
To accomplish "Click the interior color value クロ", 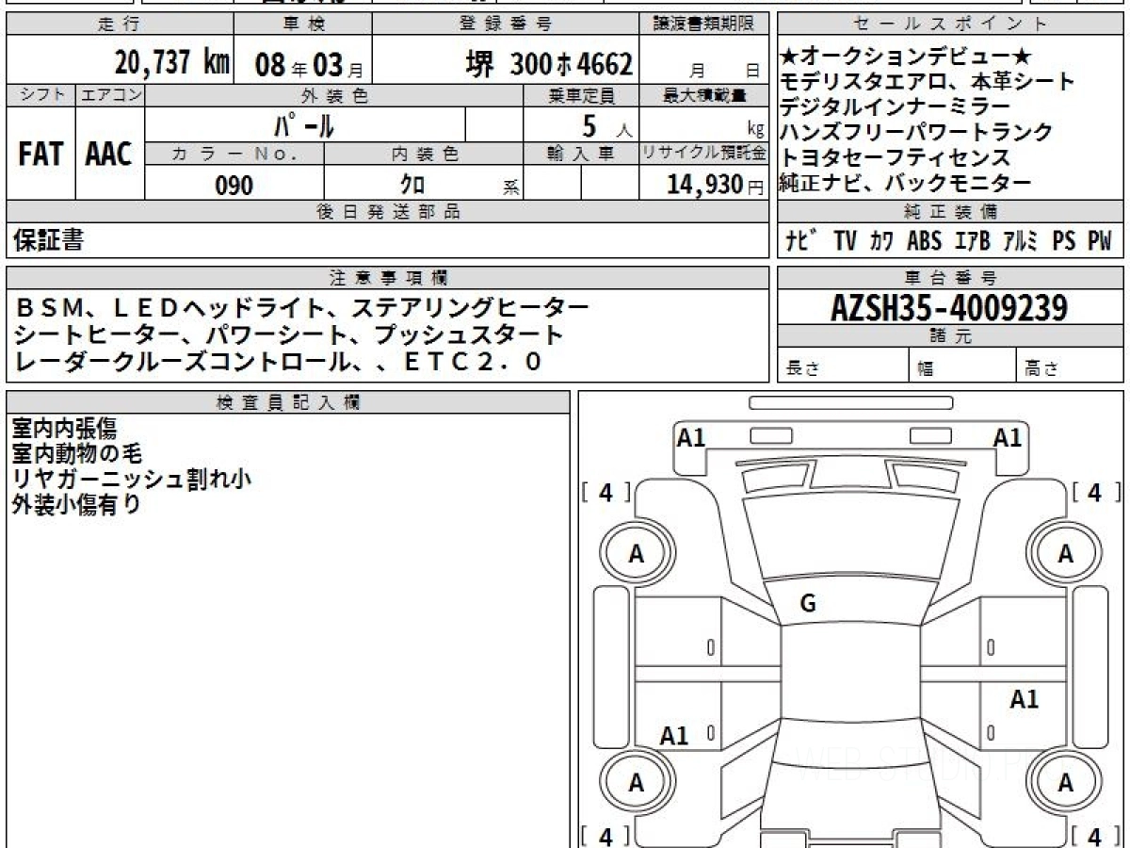I will tap(413, 184).
